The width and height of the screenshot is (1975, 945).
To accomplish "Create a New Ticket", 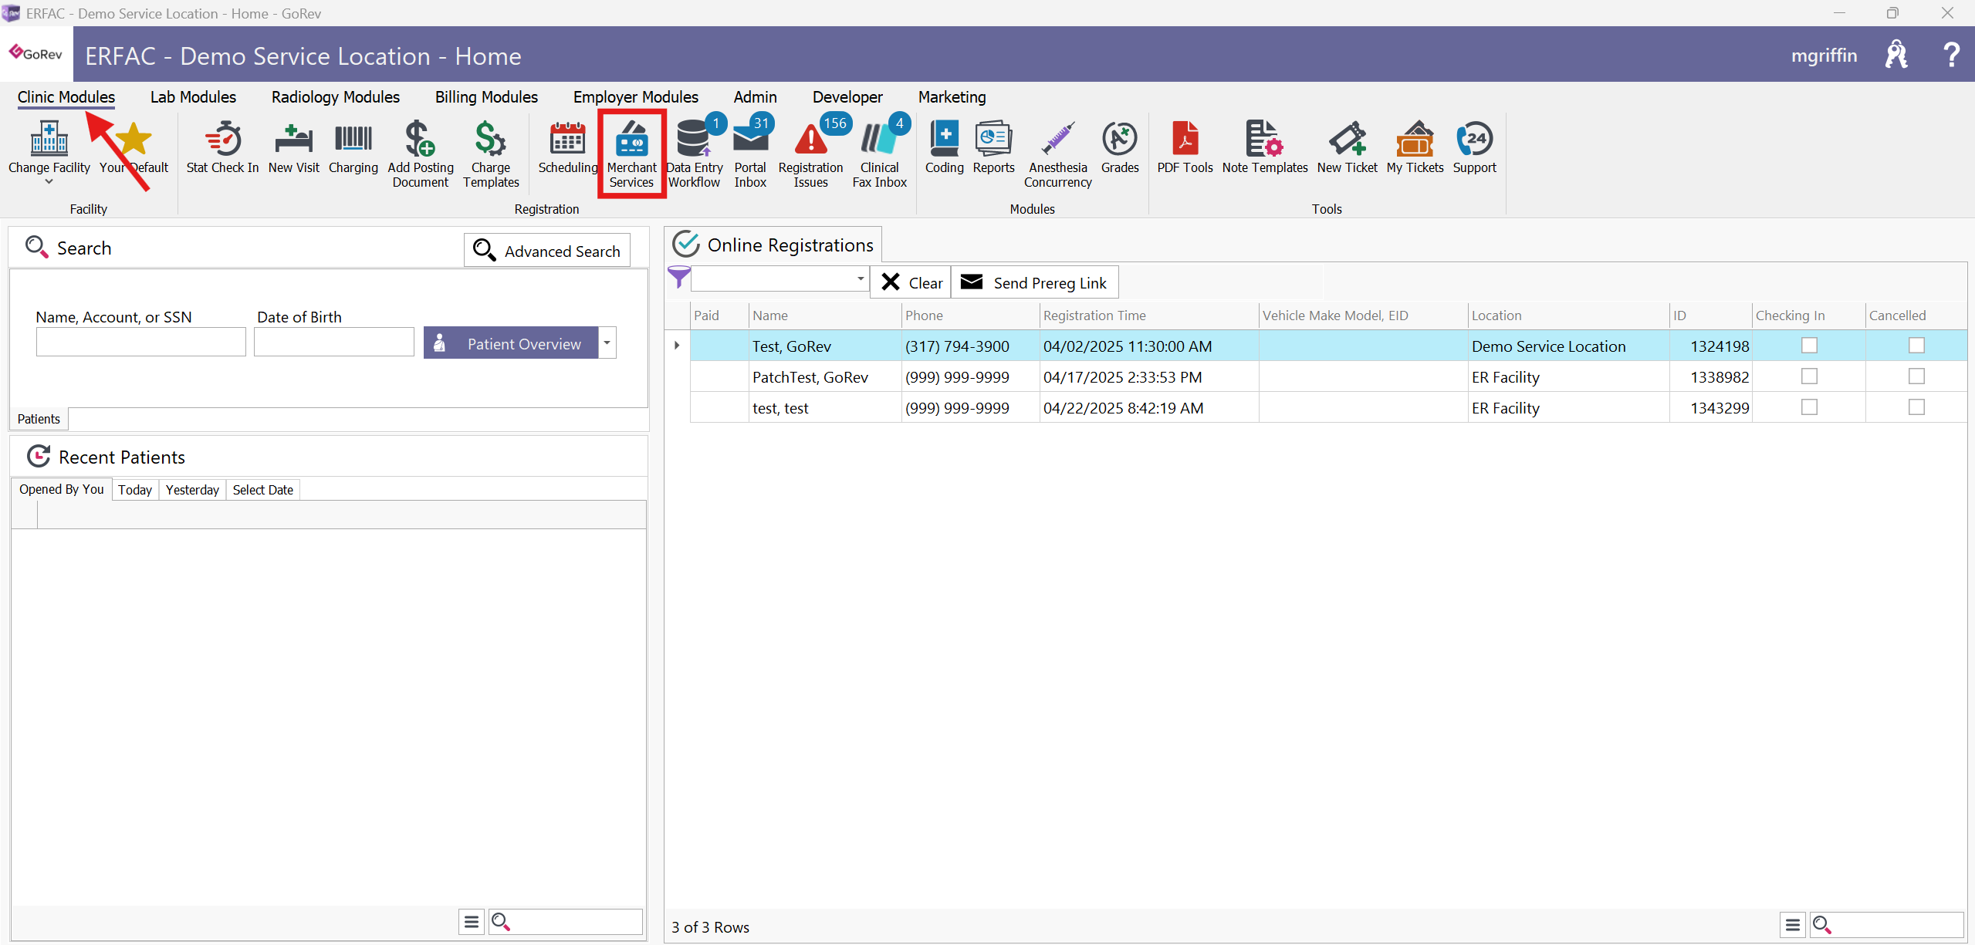I will 1347,147.
